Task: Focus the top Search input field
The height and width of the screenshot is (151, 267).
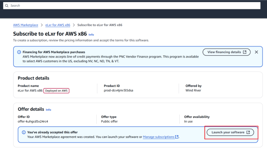Action: 132,6
